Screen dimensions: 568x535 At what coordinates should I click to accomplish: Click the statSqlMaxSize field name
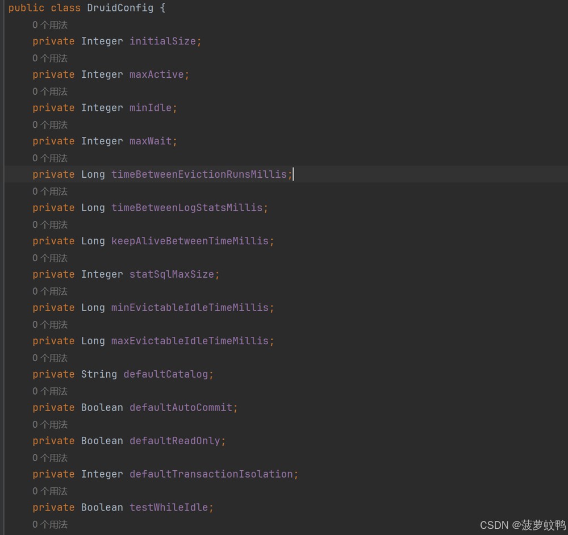(x=172, y=274)
